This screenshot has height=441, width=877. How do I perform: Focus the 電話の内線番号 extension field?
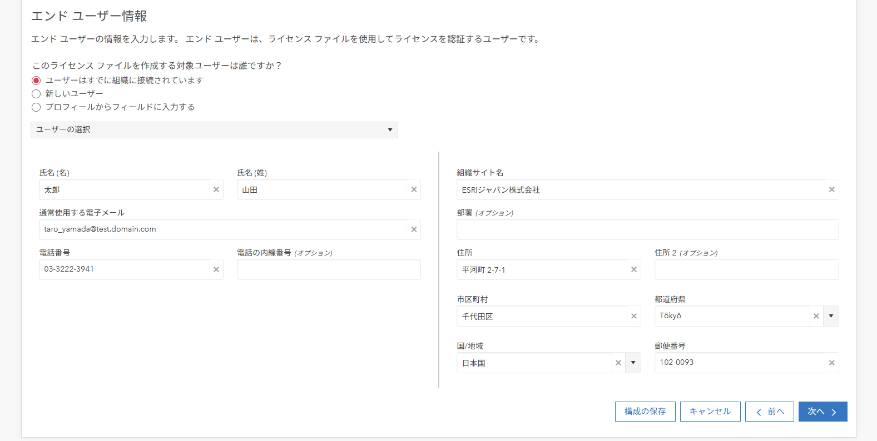(328, 269)
